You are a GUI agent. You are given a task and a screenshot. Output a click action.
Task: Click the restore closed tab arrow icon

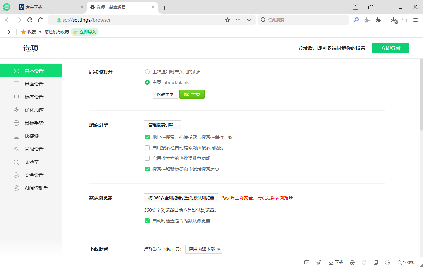404,20
